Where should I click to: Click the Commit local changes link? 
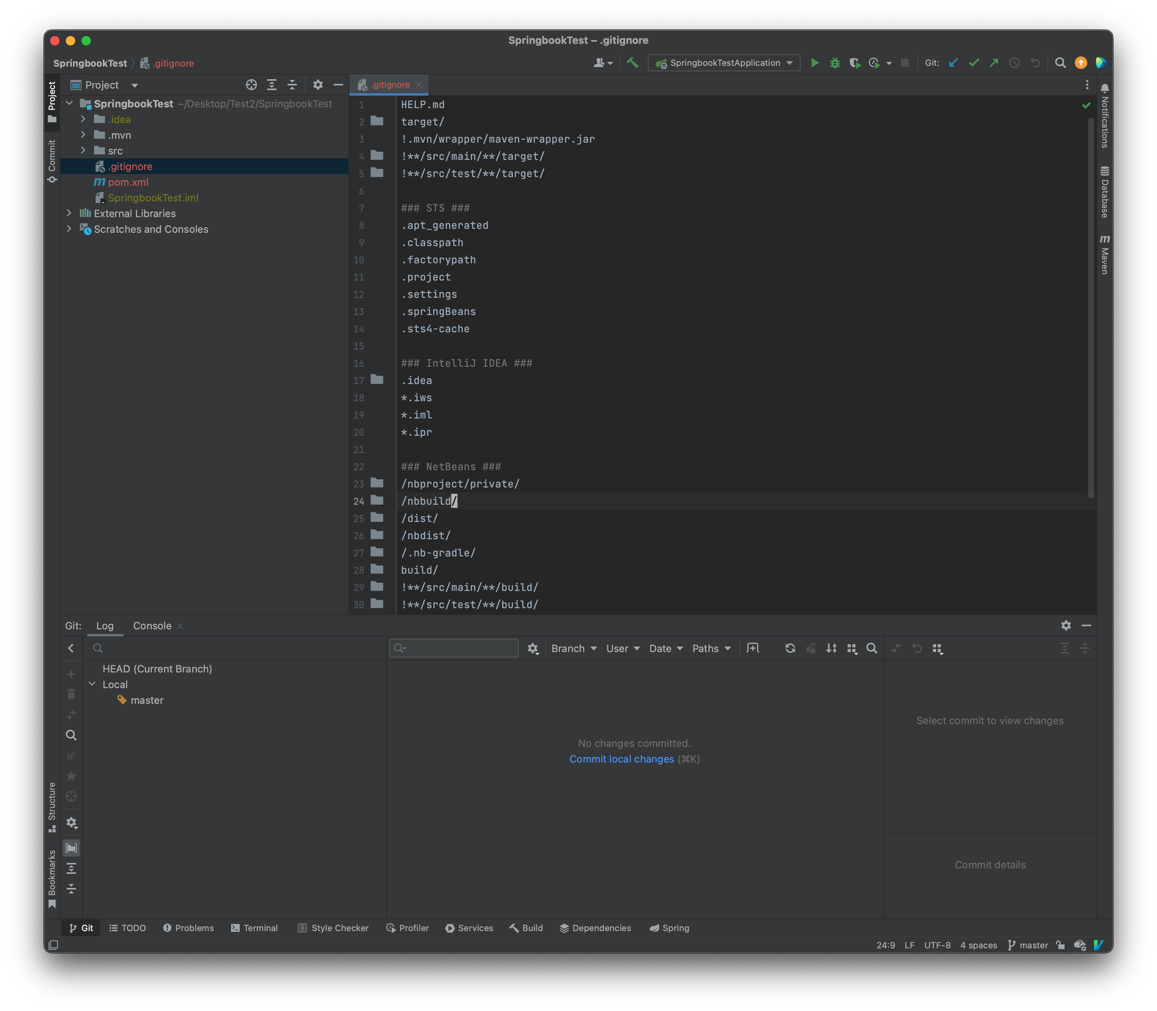coord(621,759)
